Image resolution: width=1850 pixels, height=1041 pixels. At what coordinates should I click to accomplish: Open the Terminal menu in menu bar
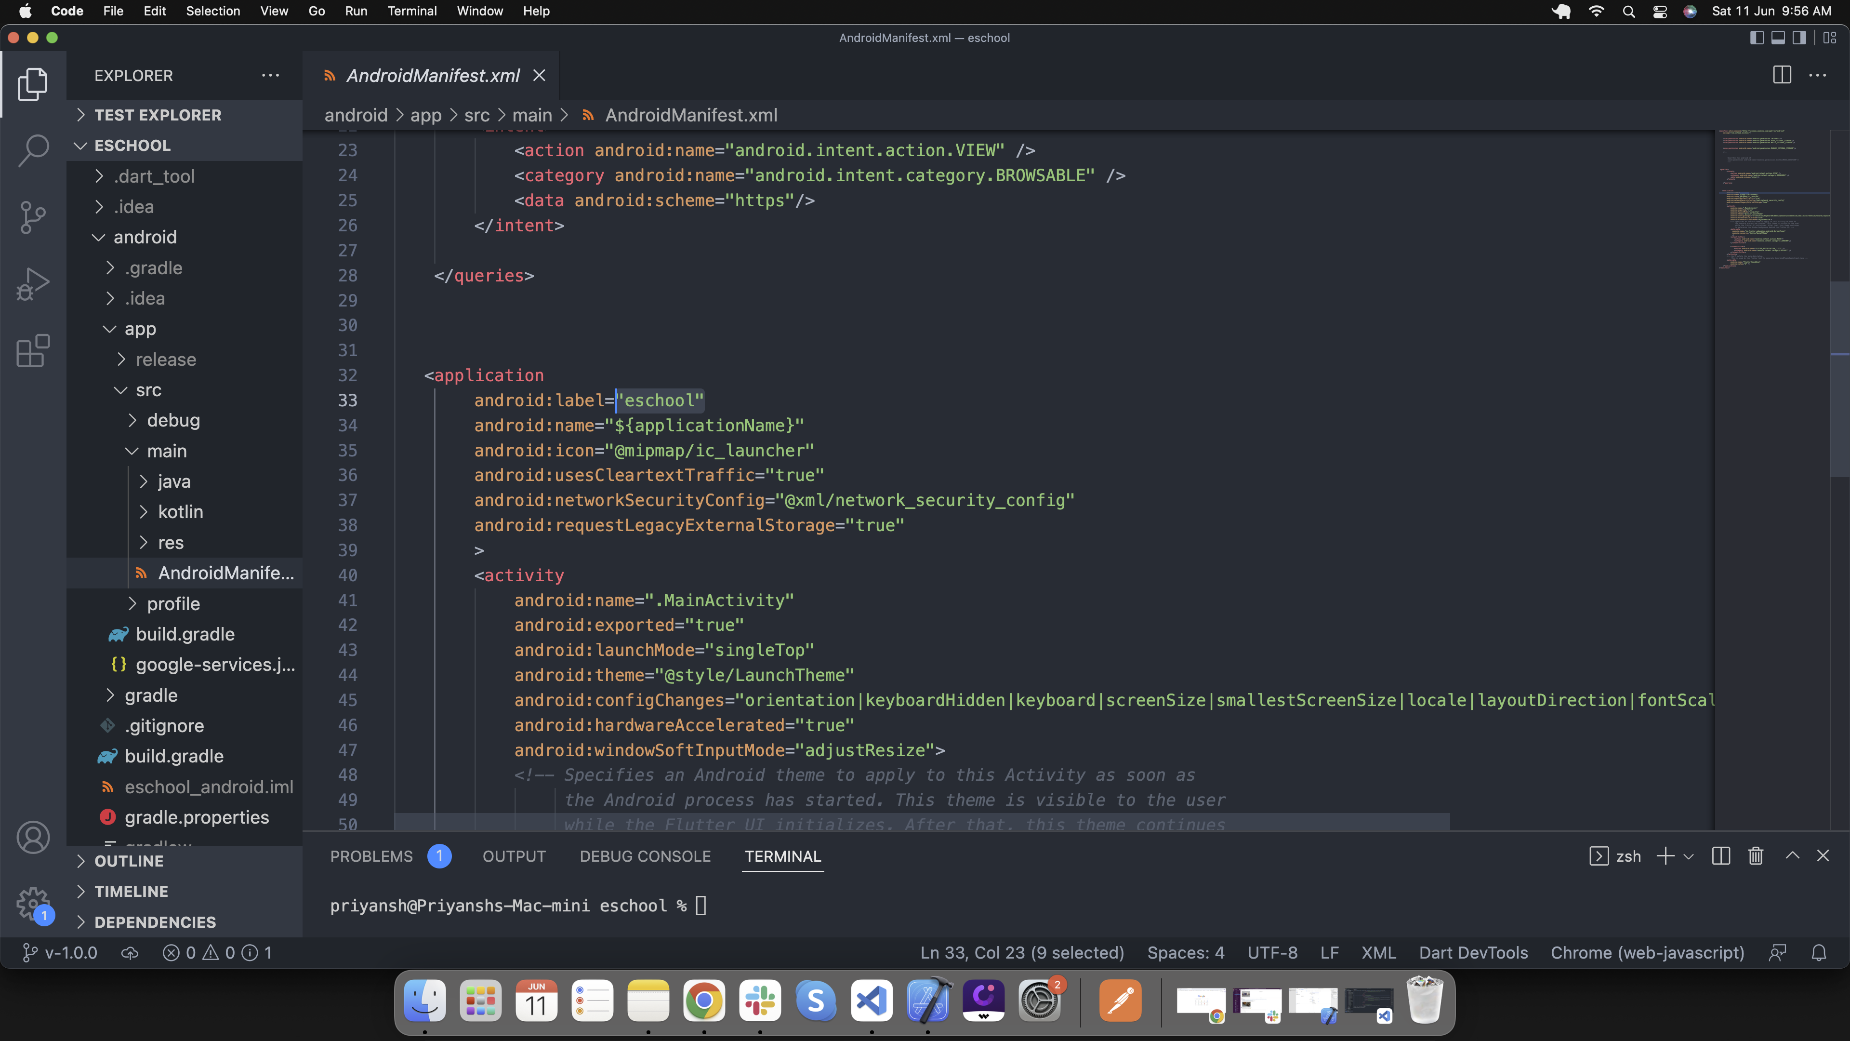click(411, 11)
